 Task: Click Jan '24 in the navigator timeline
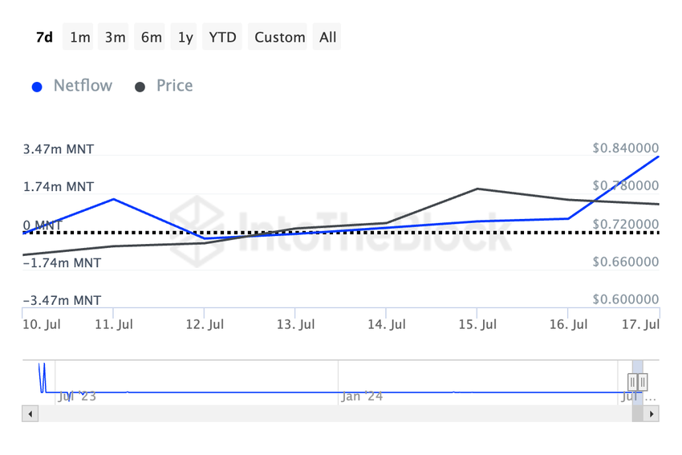(361, 396)
